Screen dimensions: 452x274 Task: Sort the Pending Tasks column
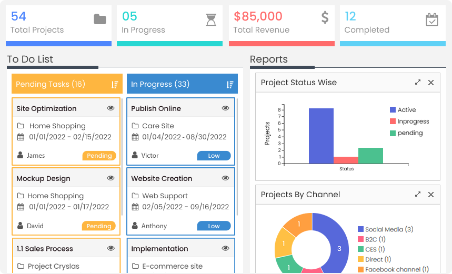click(x=115, y=85)
